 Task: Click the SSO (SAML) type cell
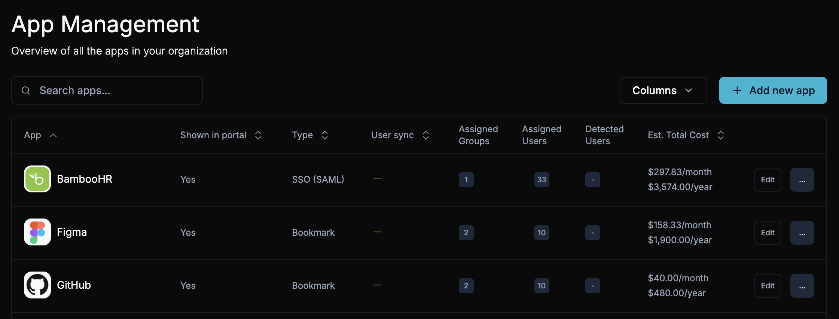[318, 180]
